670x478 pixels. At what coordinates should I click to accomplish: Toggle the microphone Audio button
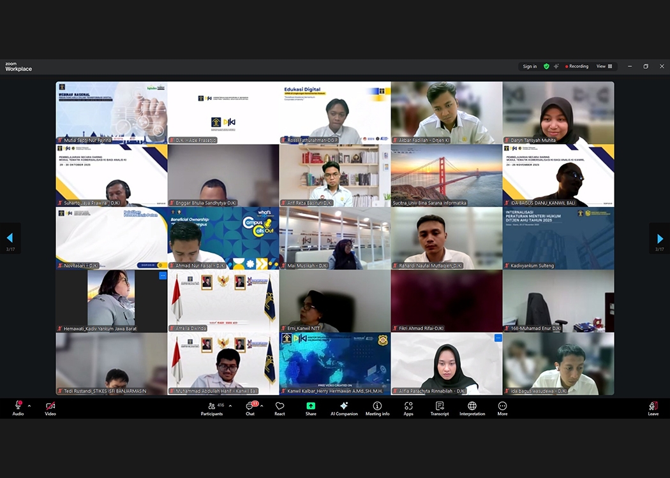tap(18, 408)
